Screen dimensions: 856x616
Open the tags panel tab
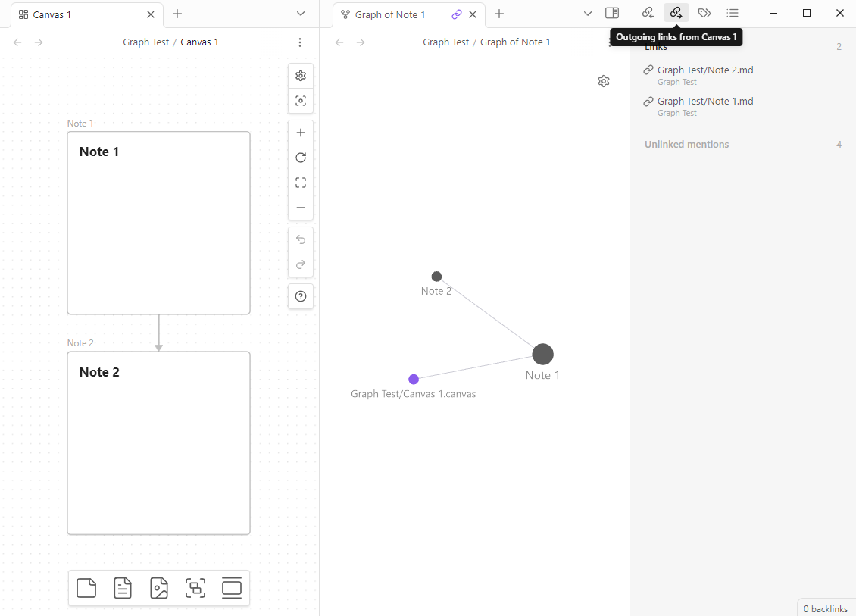[704, 13]
